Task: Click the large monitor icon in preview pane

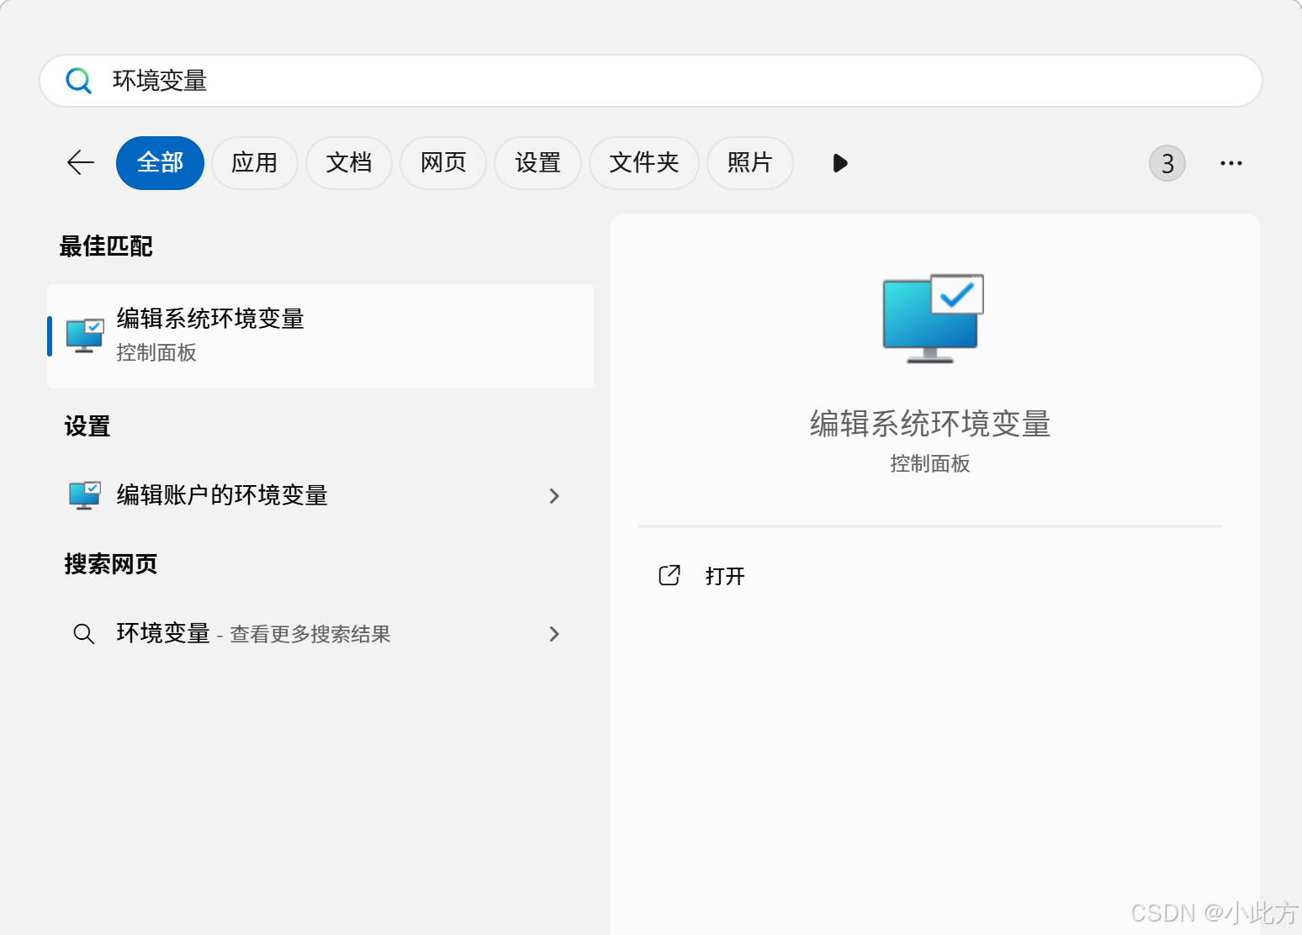Action: [x=933, y=319]
